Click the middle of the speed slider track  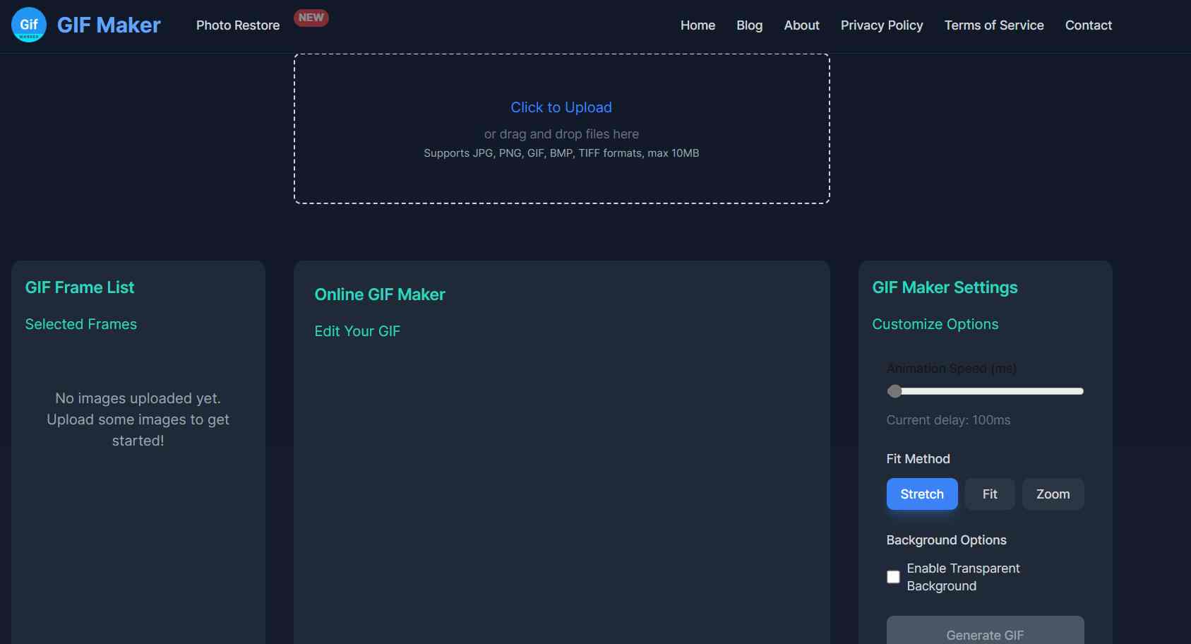click(986, 391)
